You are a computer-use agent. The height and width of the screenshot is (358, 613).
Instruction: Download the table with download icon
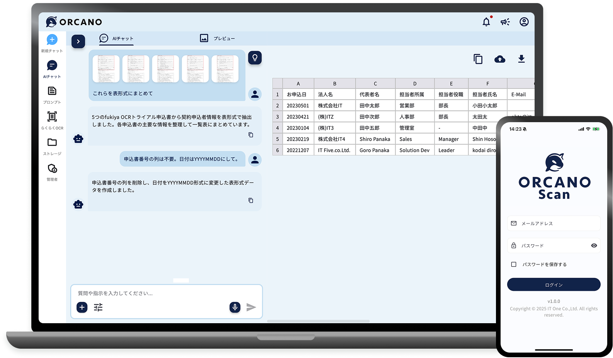[x=521, y=59]
